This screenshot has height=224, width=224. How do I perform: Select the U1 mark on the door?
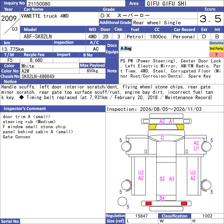[x=196, y=149]
